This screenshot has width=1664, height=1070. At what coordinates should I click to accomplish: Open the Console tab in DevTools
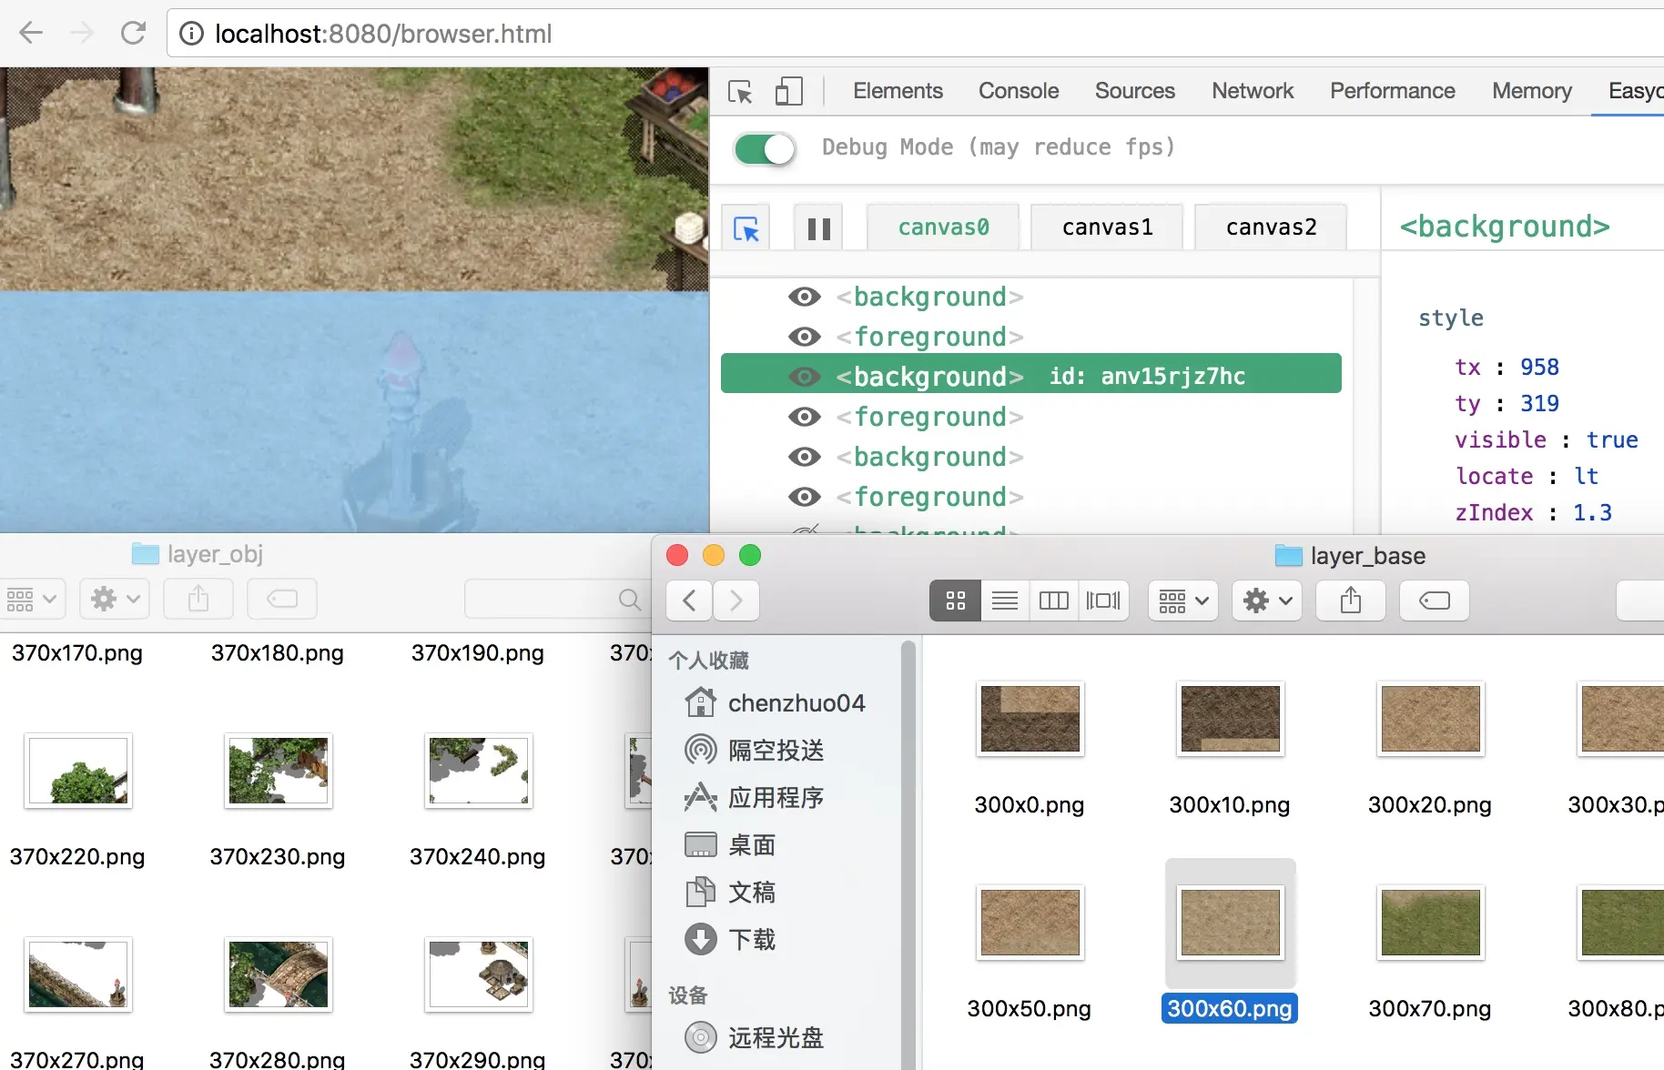(1019, 91)
